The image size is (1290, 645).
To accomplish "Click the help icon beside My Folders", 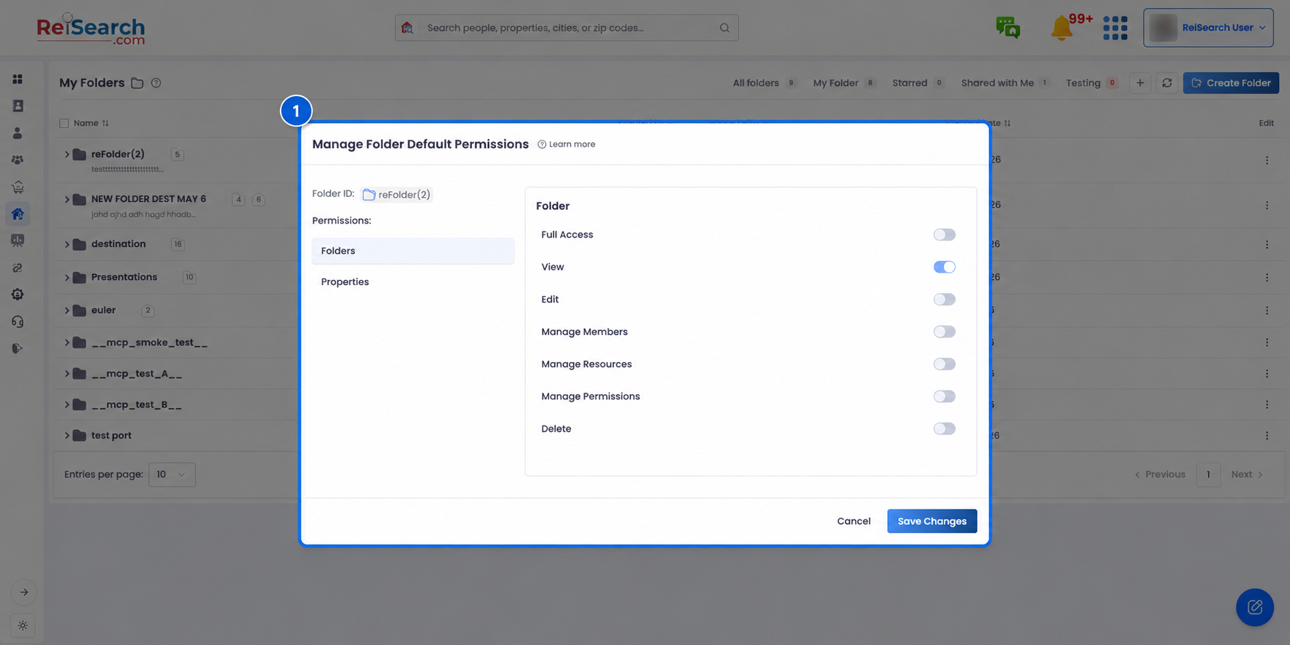I will coord(156,83).
